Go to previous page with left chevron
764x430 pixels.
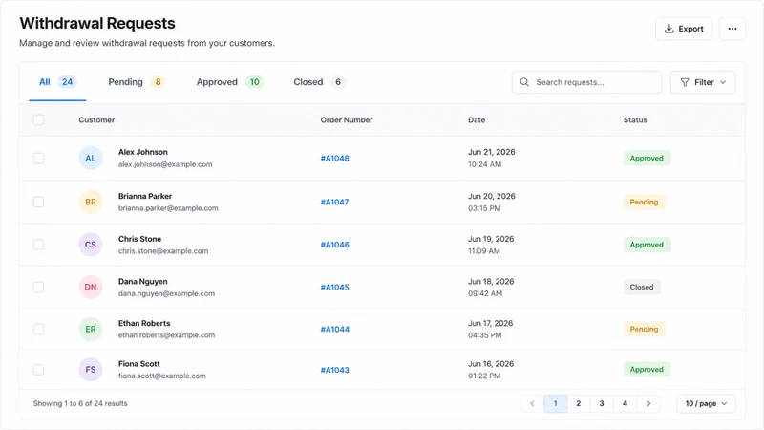[532, 403]
